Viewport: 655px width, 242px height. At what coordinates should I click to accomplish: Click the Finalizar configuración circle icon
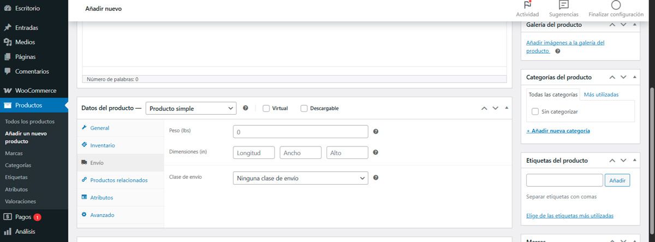point(616,5)
